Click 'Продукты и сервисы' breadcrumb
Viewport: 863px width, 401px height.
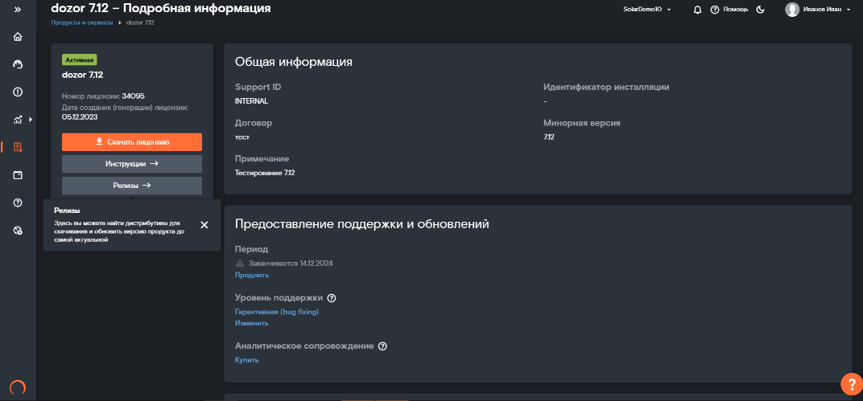(81, 23)
